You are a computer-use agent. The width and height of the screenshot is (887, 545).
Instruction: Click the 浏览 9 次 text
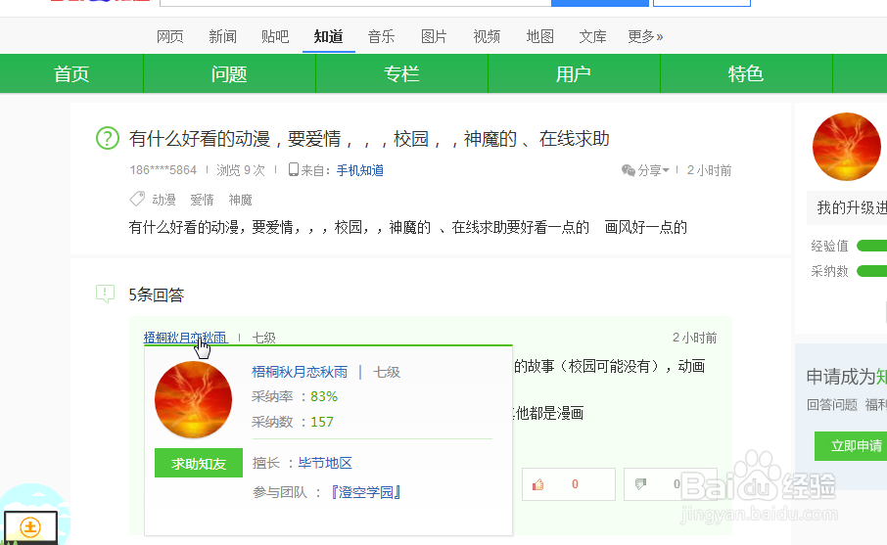pyautogui.click(x=241, y=170)
